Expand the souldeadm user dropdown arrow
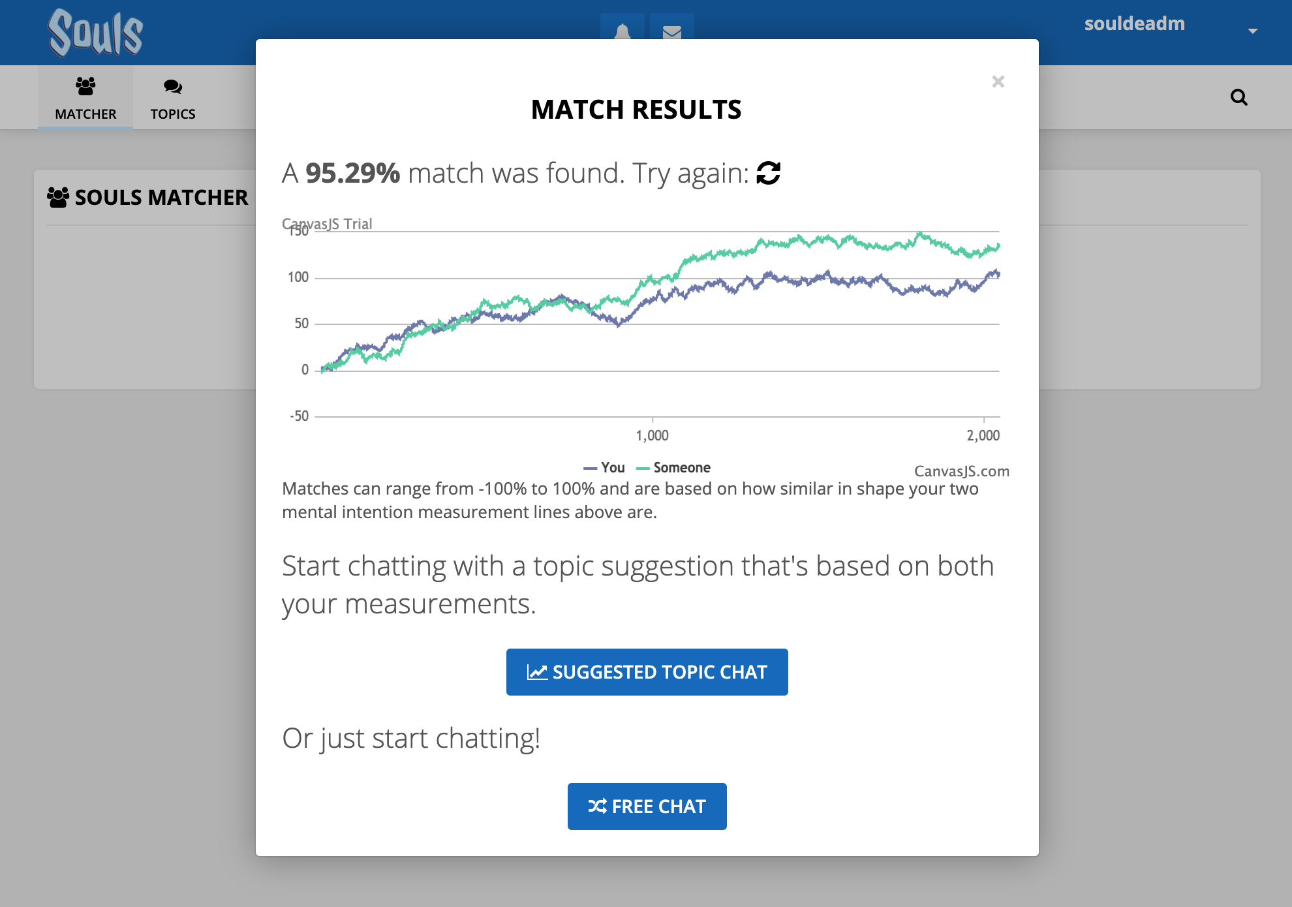This screenshot has height=907, width=1292. tap(1252, 31)
